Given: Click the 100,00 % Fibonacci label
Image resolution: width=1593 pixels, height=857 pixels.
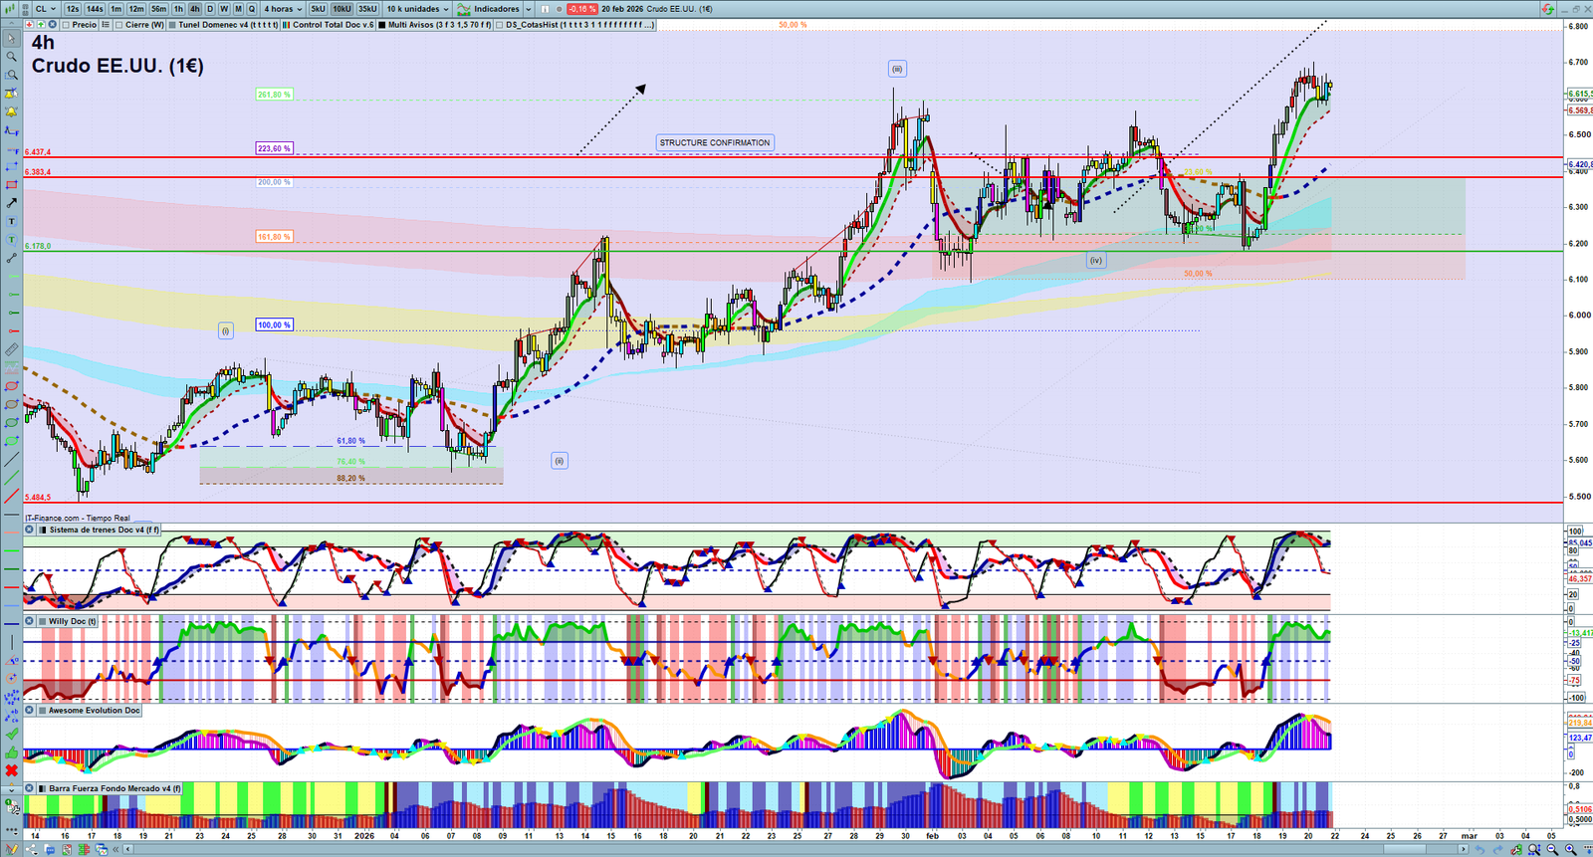Looking at the screenshot, I should tap(274, 324).
